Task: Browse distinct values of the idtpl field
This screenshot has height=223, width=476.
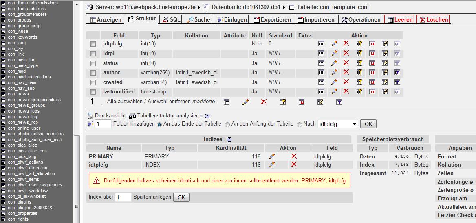Action: (x=321, y=53)
